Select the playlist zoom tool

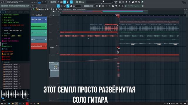coord(51,9)
